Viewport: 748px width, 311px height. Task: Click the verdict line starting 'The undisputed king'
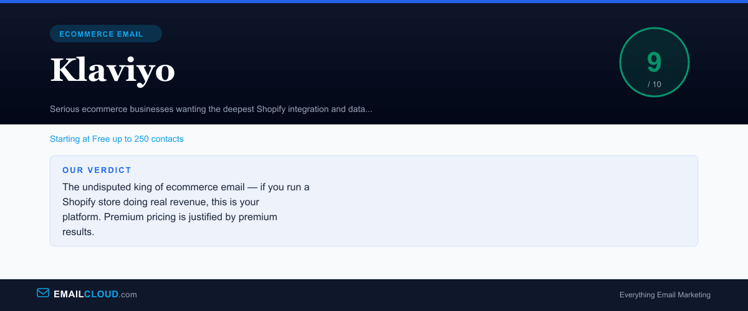click(x=186, y=187)
